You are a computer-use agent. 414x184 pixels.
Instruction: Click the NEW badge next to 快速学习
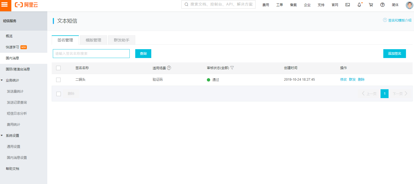pyautogui.click(x=24, y=47)
